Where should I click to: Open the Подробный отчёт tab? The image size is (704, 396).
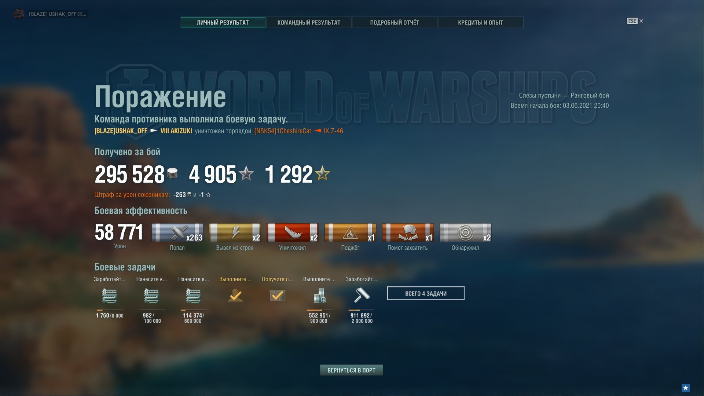(395, 22)
